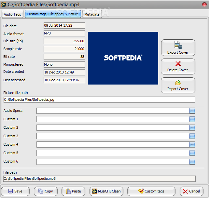Viewport: 209px width, 198px height.
Task: Click the Import Cover button
Action: [x=178, y=86]
